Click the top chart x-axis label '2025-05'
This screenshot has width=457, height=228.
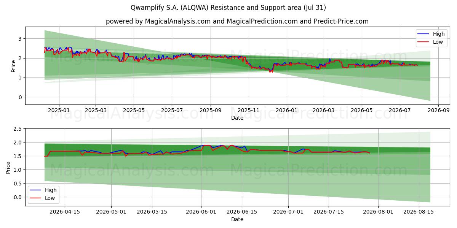point(134,111)
